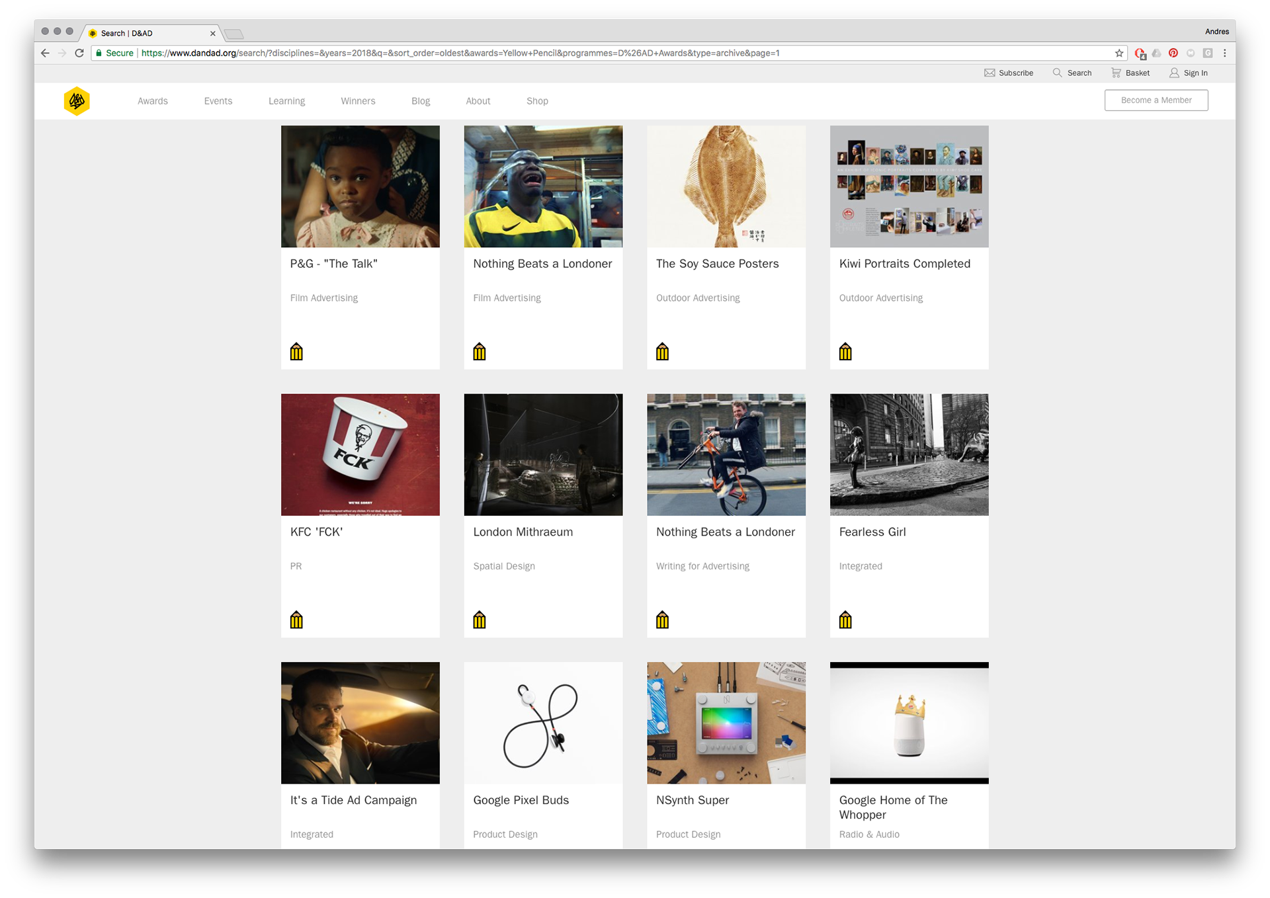1270x898 pixels.
Task: Open the Learning menu
Action: point(286,101)
